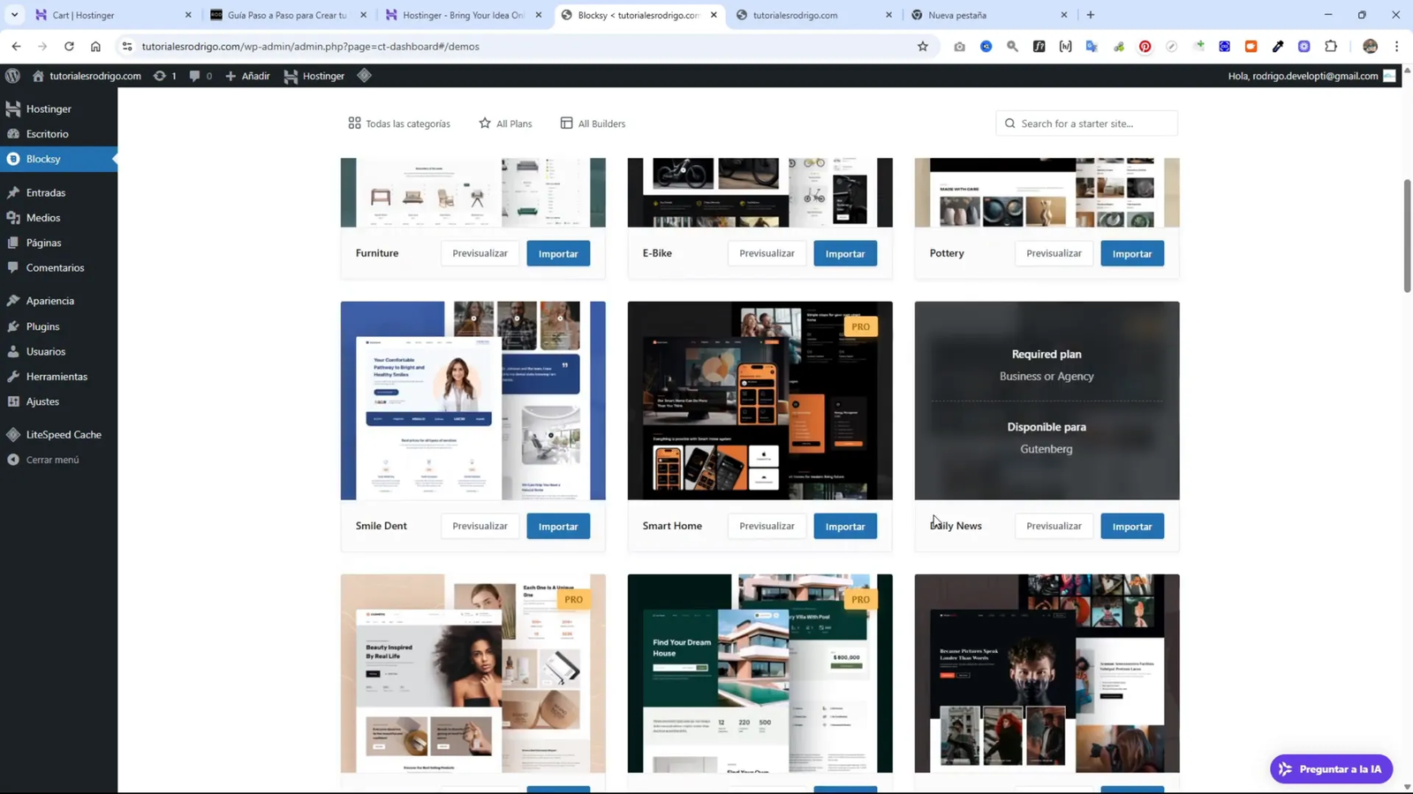
Task: Select the Smart Home template thumbnail
Action: 759,401
